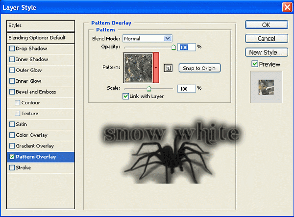Expand the pattern picker arrow
Screen dimensions: 294x217
pyautogui.click(x=156, y=68)
